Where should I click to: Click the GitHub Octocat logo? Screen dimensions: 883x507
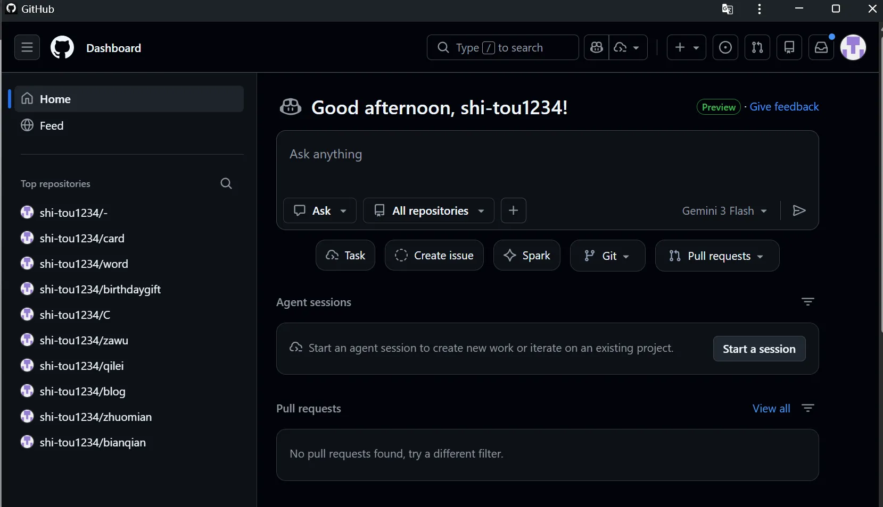point(62,48)
